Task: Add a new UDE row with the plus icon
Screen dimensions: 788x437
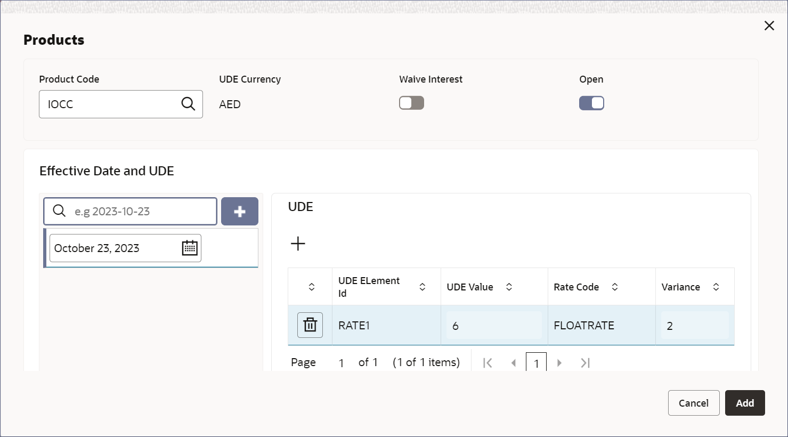Action: 298,244
